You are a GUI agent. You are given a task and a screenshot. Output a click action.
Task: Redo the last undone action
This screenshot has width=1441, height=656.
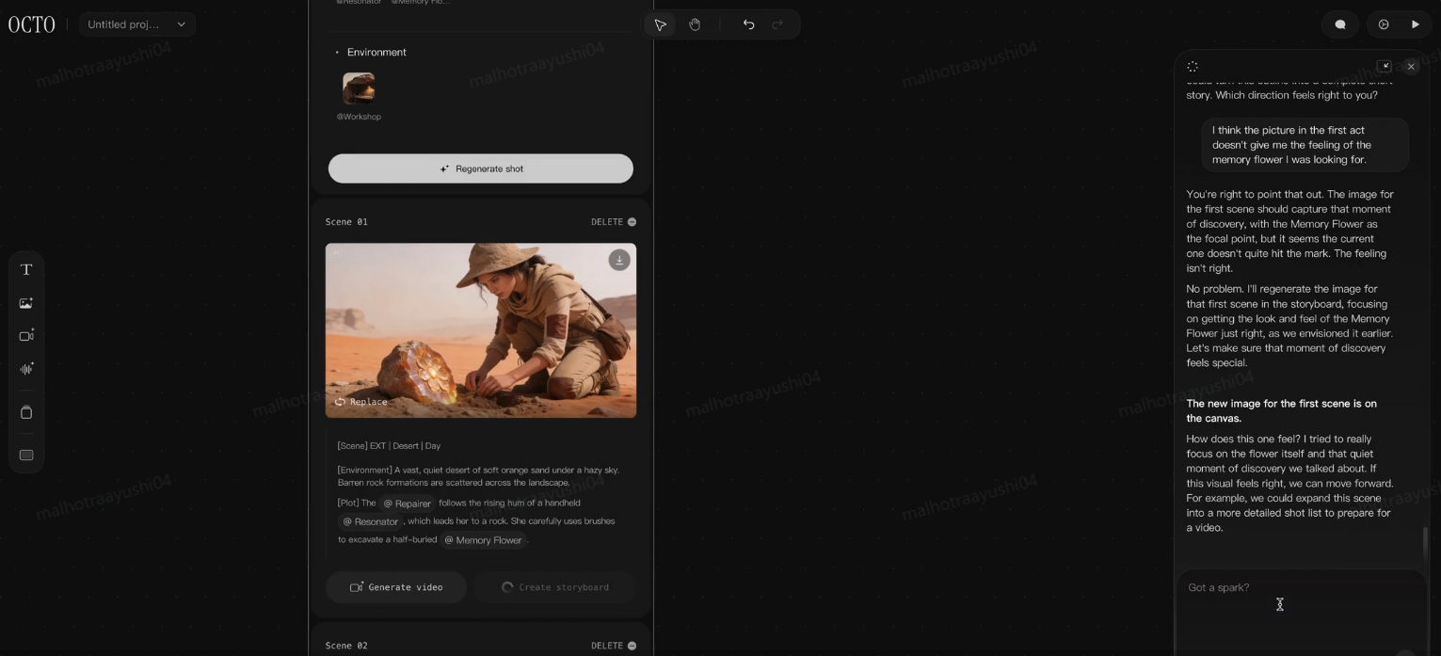[777, 24]
